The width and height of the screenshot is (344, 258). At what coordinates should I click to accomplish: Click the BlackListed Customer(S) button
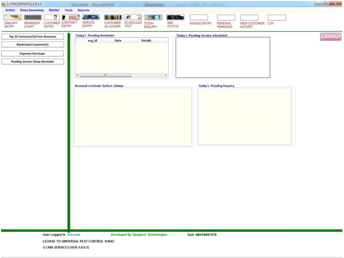pos(33,44)
